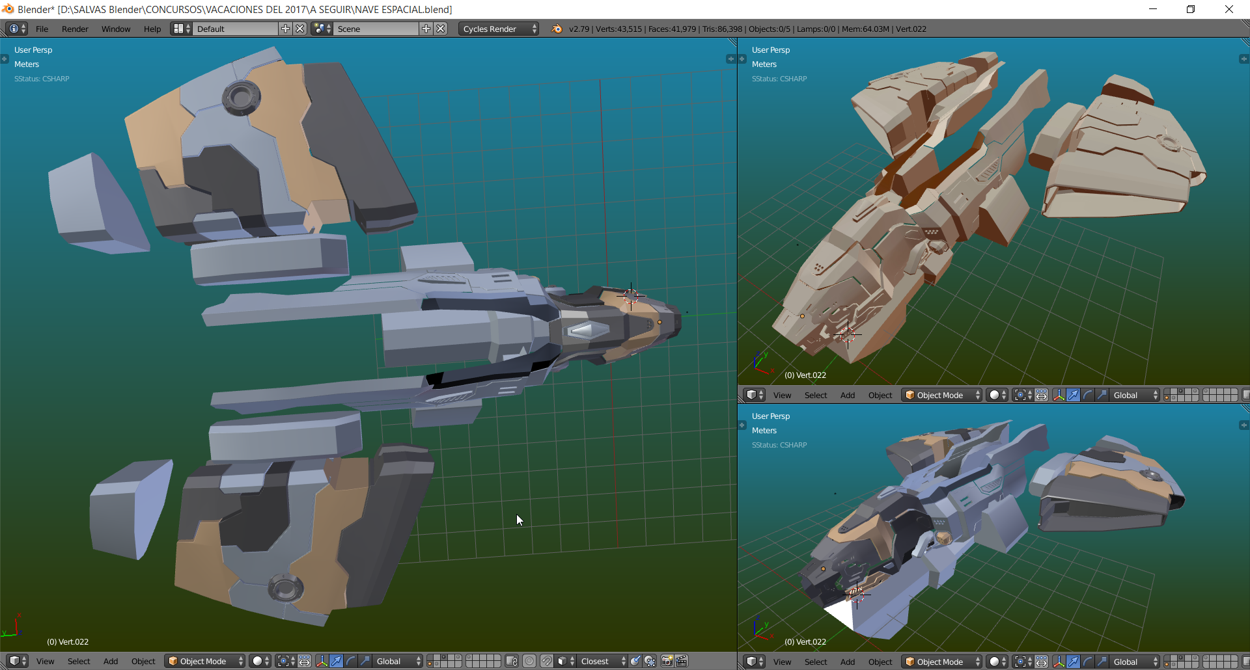Browse screen layouts next to Default

coord(181,29)
